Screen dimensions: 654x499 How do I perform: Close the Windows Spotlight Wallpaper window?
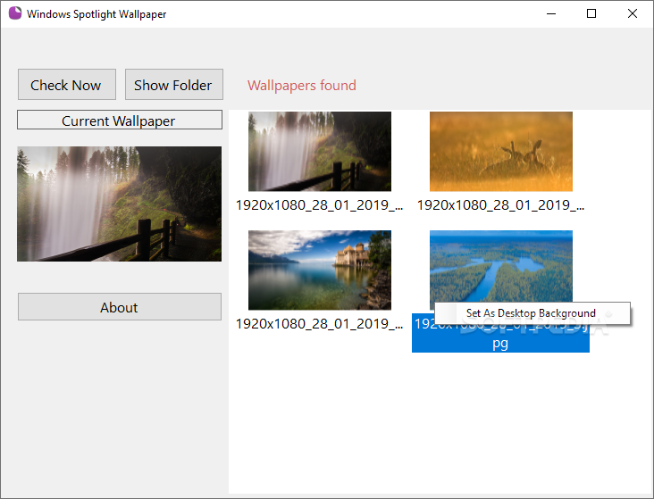632,13
